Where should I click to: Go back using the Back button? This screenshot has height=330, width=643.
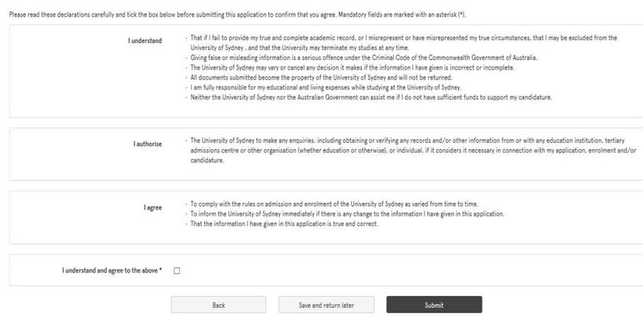pyautogui.click(x=219, y=305)
